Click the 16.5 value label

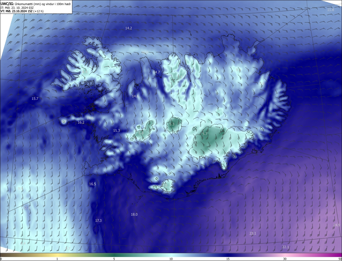coord(92,184)
